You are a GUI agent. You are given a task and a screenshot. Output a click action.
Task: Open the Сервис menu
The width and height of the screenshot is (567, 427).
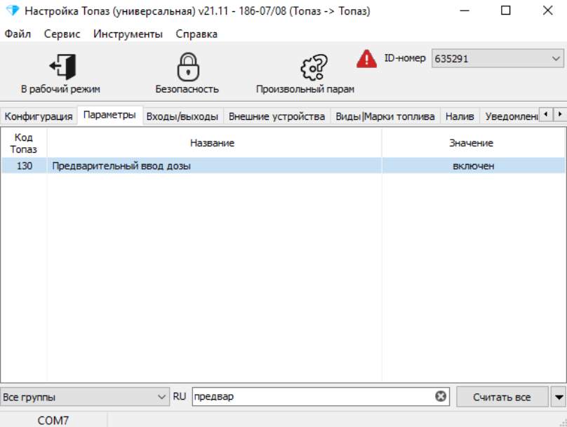click(x=62, y=34)
